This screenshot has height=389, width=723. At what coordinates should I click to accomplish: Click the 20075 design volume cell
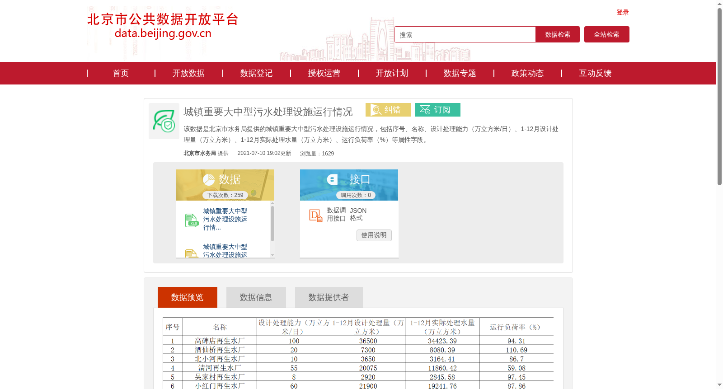(x=368, y=368)
